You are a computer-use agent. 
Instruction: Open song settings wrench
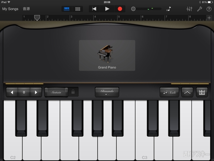click(x=199, y=9)
